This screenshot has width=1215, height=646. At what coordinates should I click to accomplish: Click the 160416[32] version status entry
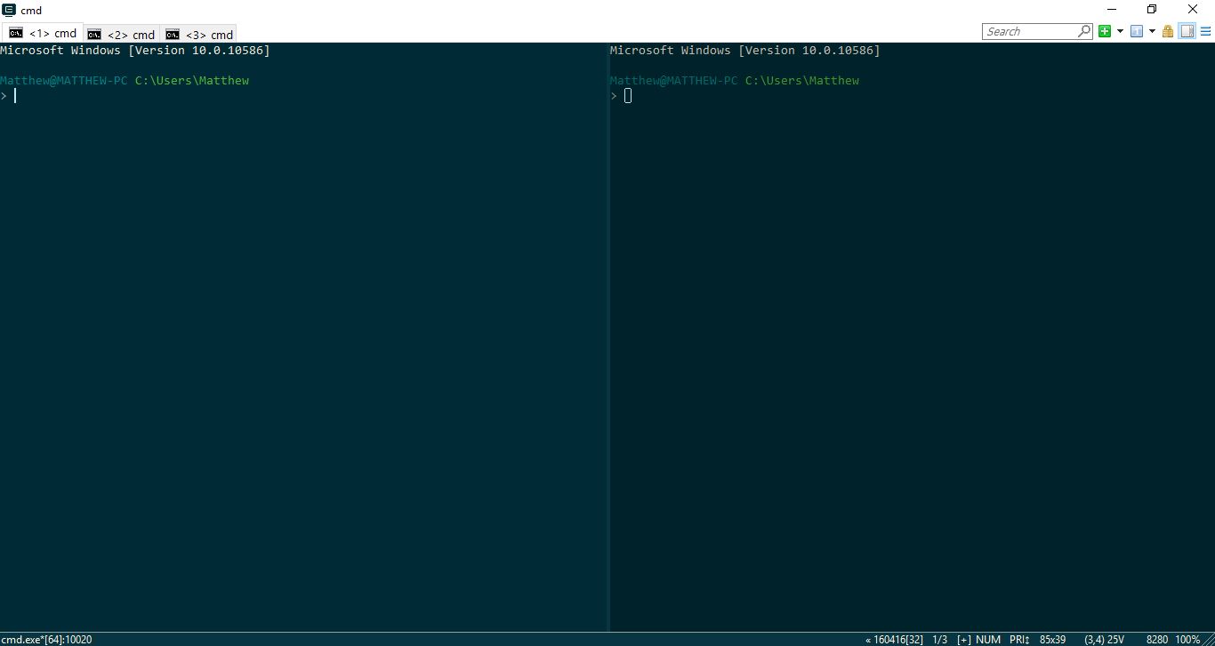tap(894, 640)
